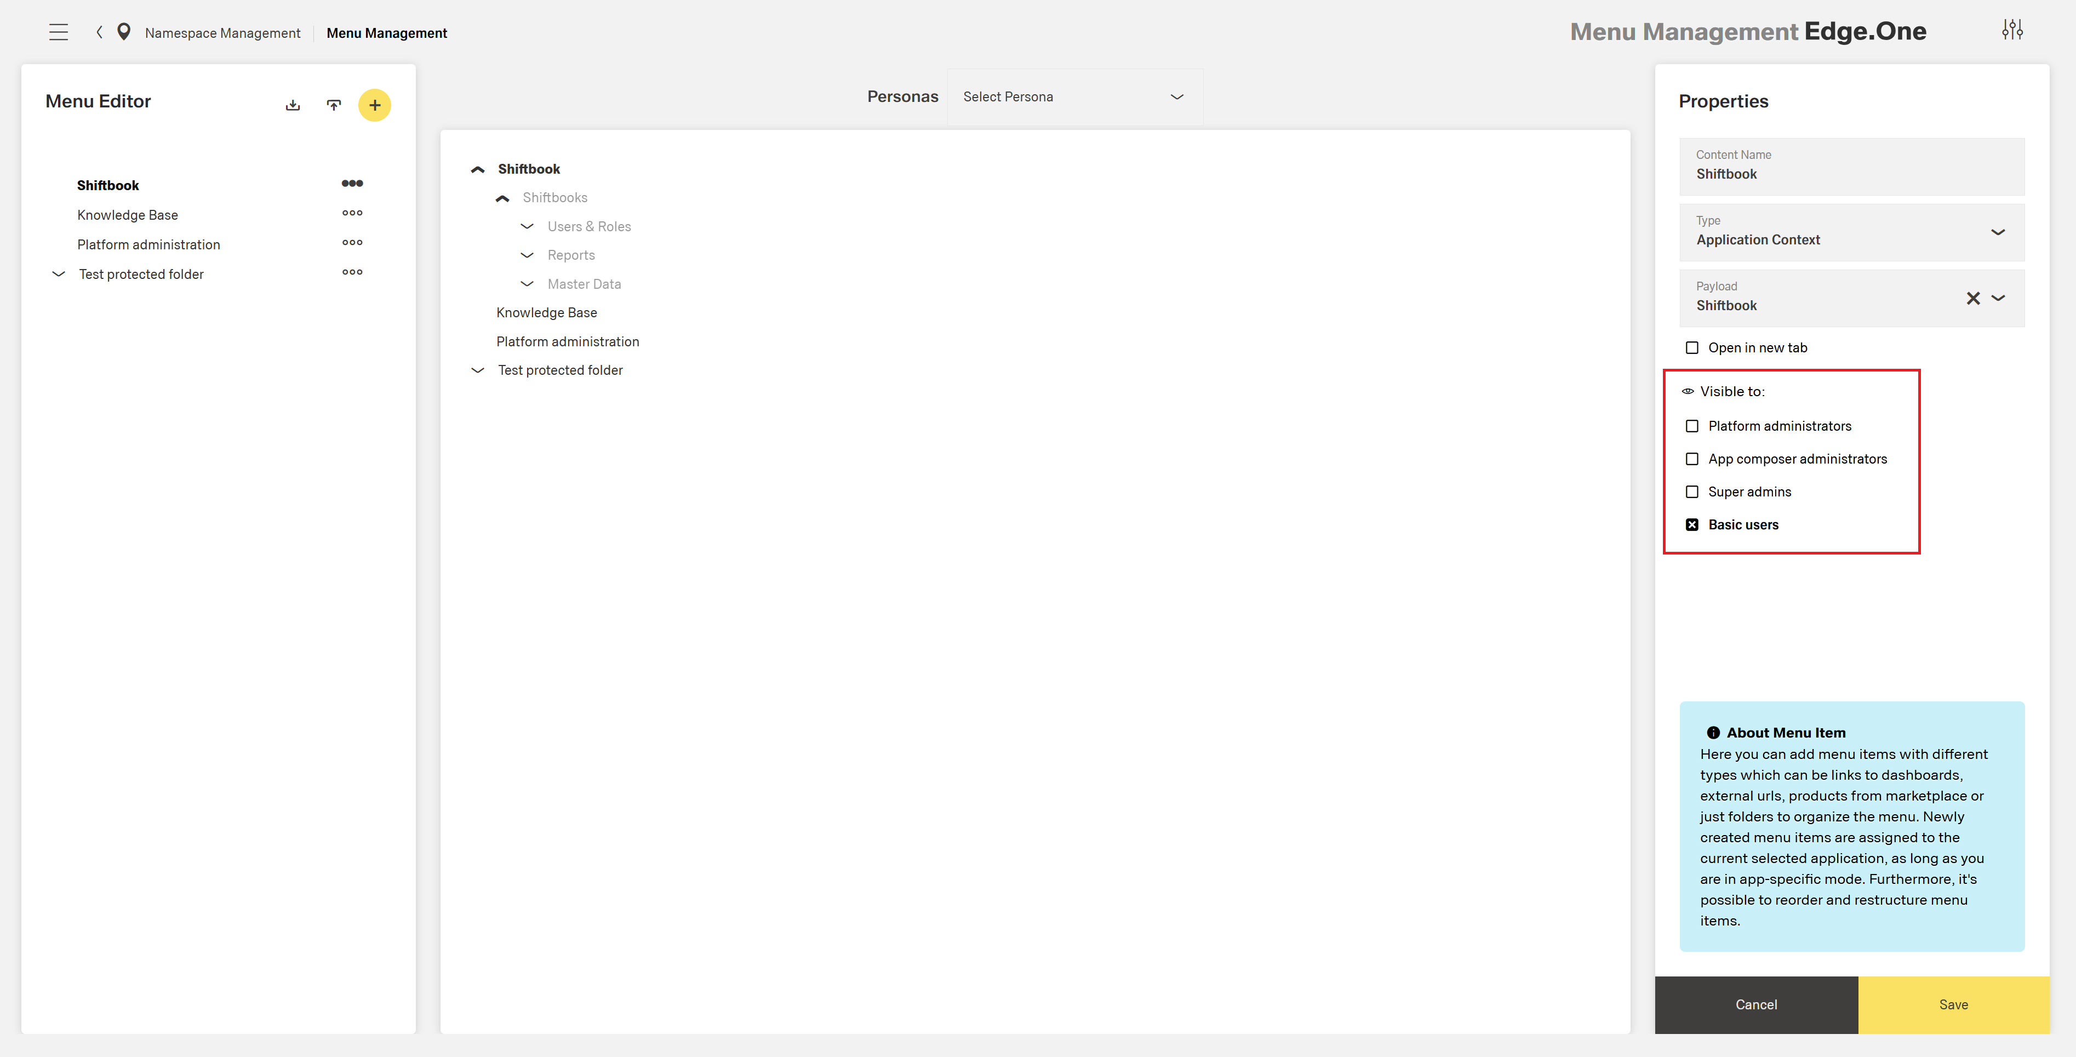Click the Save button
Viewport: 2076px width, 1057px height.
(x=1953, y=1004)
